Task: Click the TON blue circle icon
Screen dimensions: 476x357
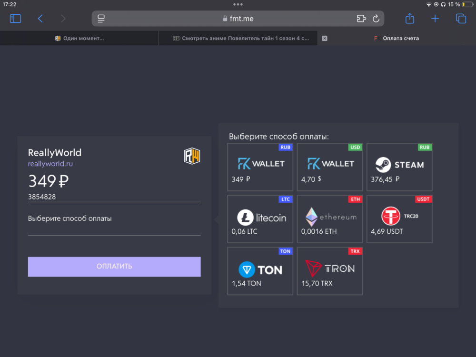Action: [247, 269]
